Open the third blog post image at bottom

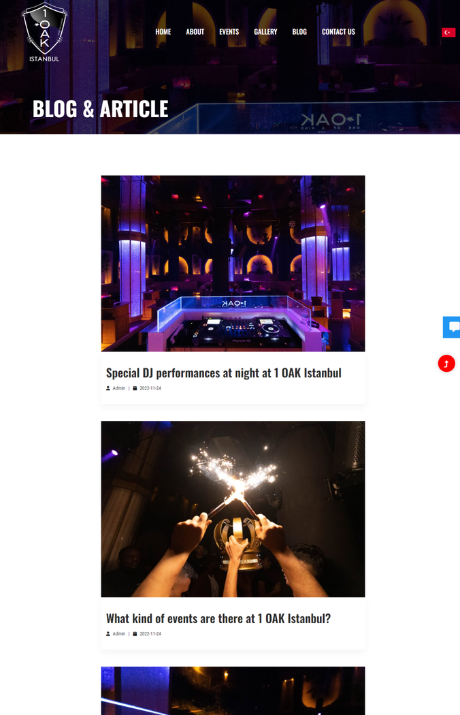click(233, 691)
